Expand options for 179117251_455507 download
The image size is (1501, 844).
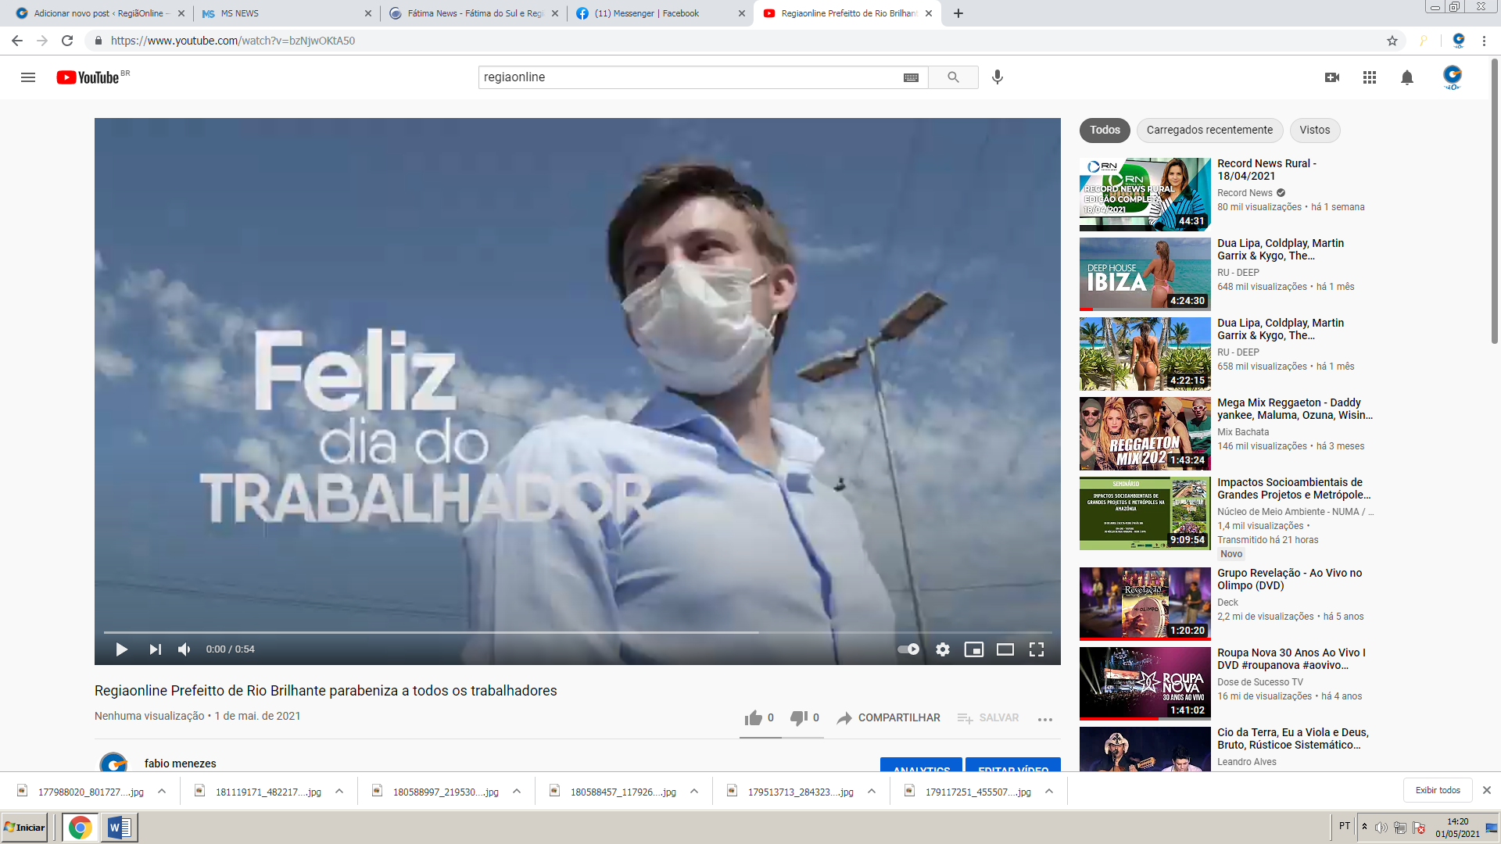1049,792
